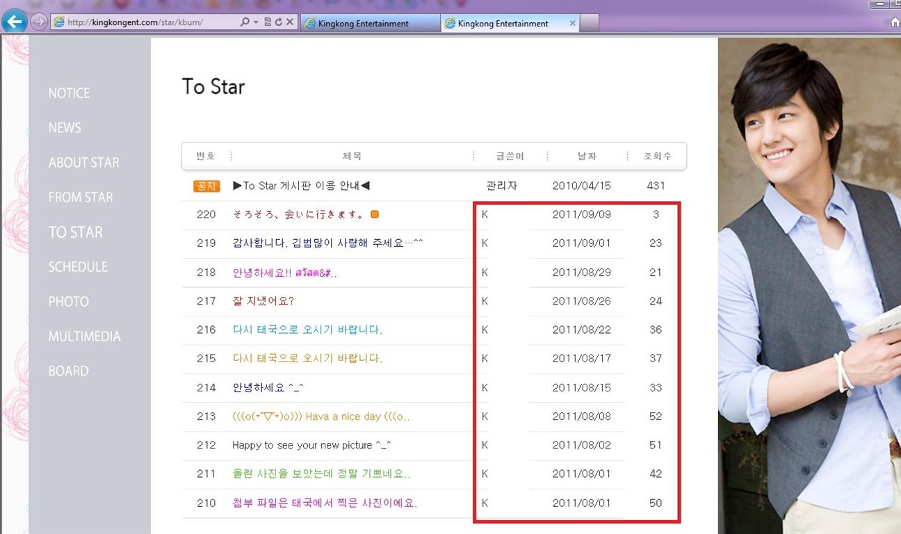This screenshot has height=534, width=901.
Task: Click the date '2010/04/15'
Action: point(582,186)
